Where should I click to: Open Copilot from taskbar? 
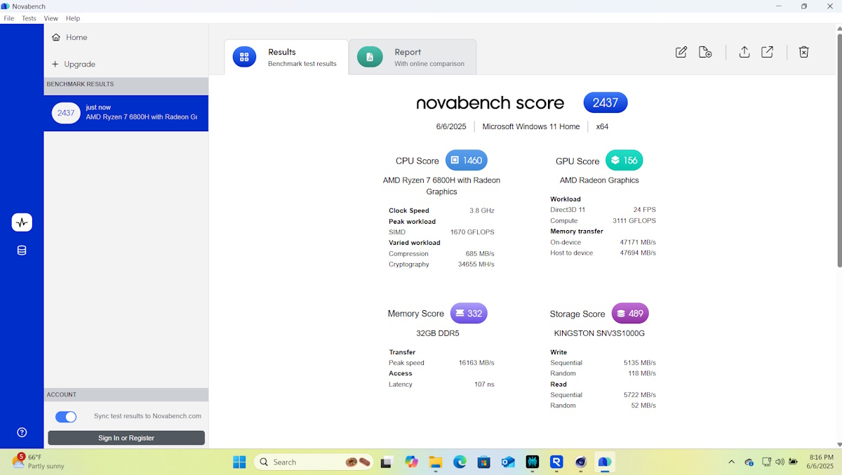[x=411, y=462]
